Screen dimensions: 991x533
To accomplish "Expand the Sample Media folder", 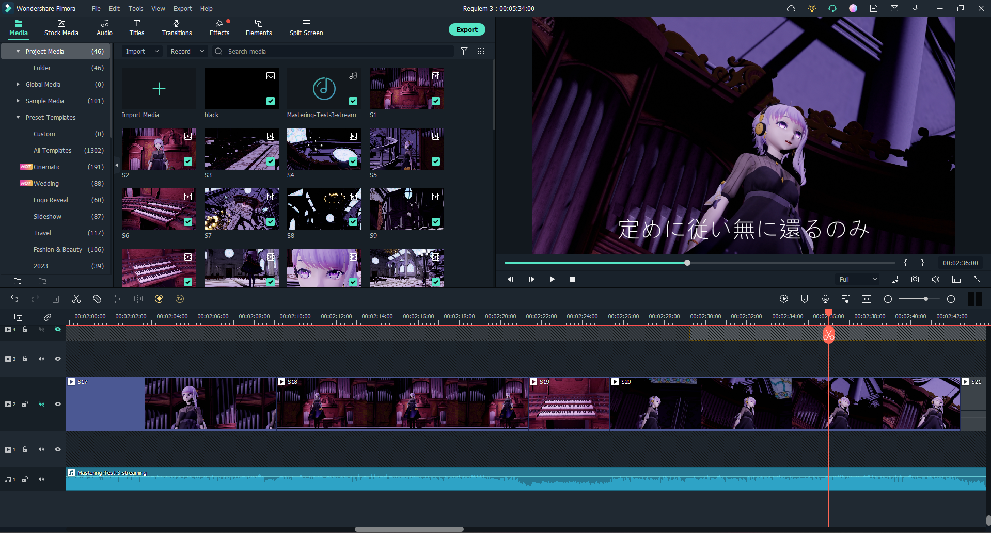I will tap(18, 101).
